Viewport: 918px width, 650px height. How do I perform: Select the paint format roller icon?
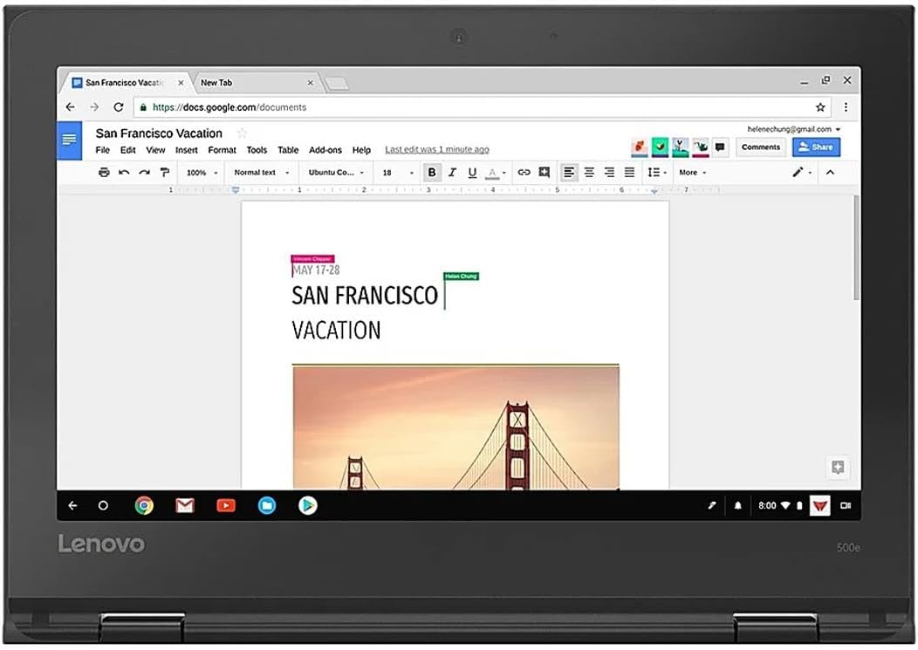pyautogui.click(x=164, y=173)
